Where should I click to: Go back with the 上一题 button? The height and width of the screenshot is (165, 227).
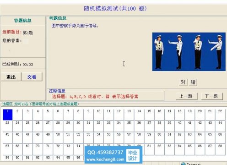tap(186, 96)
